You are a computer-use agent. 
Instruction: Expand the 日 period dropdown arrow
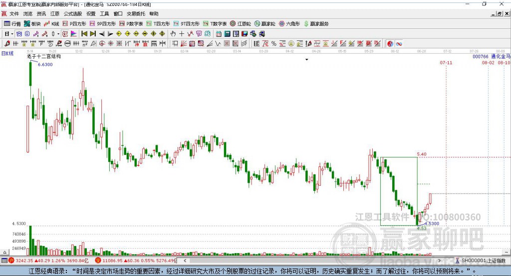click(x=12, y=34)
